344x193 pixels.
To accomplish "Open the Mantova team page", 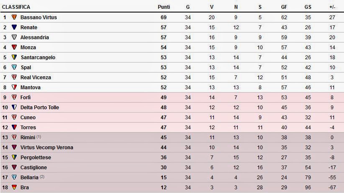I will 31,88.
